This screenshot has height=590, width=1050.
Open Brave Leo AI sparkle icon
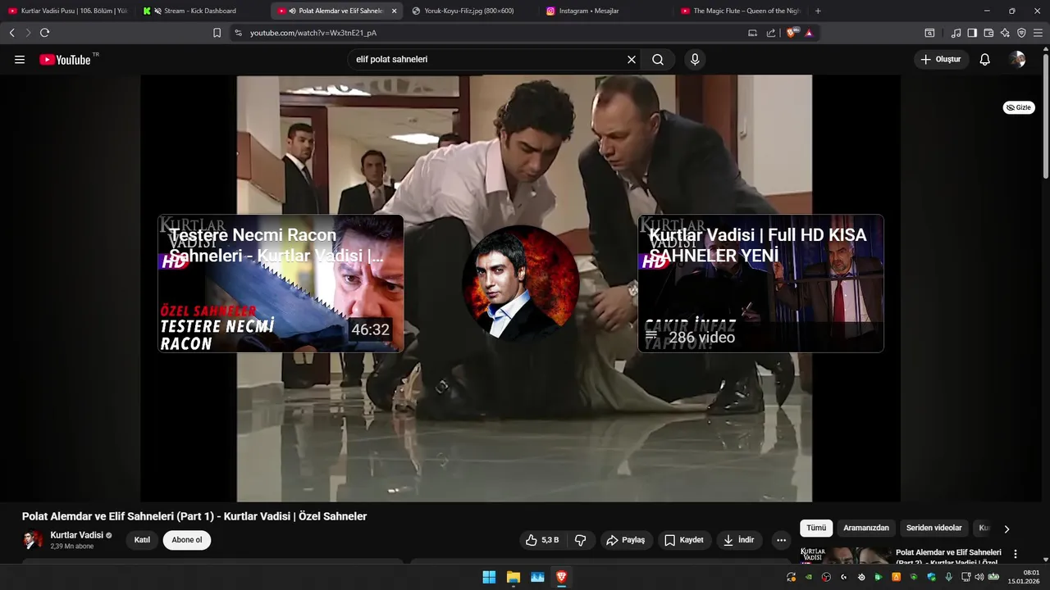1005,33
